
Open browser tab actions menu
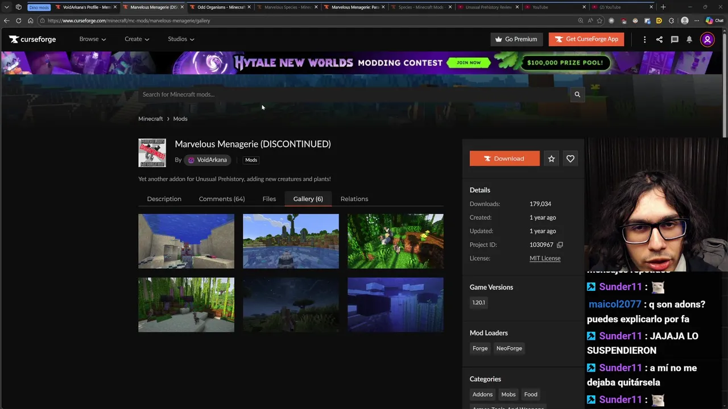6,7
